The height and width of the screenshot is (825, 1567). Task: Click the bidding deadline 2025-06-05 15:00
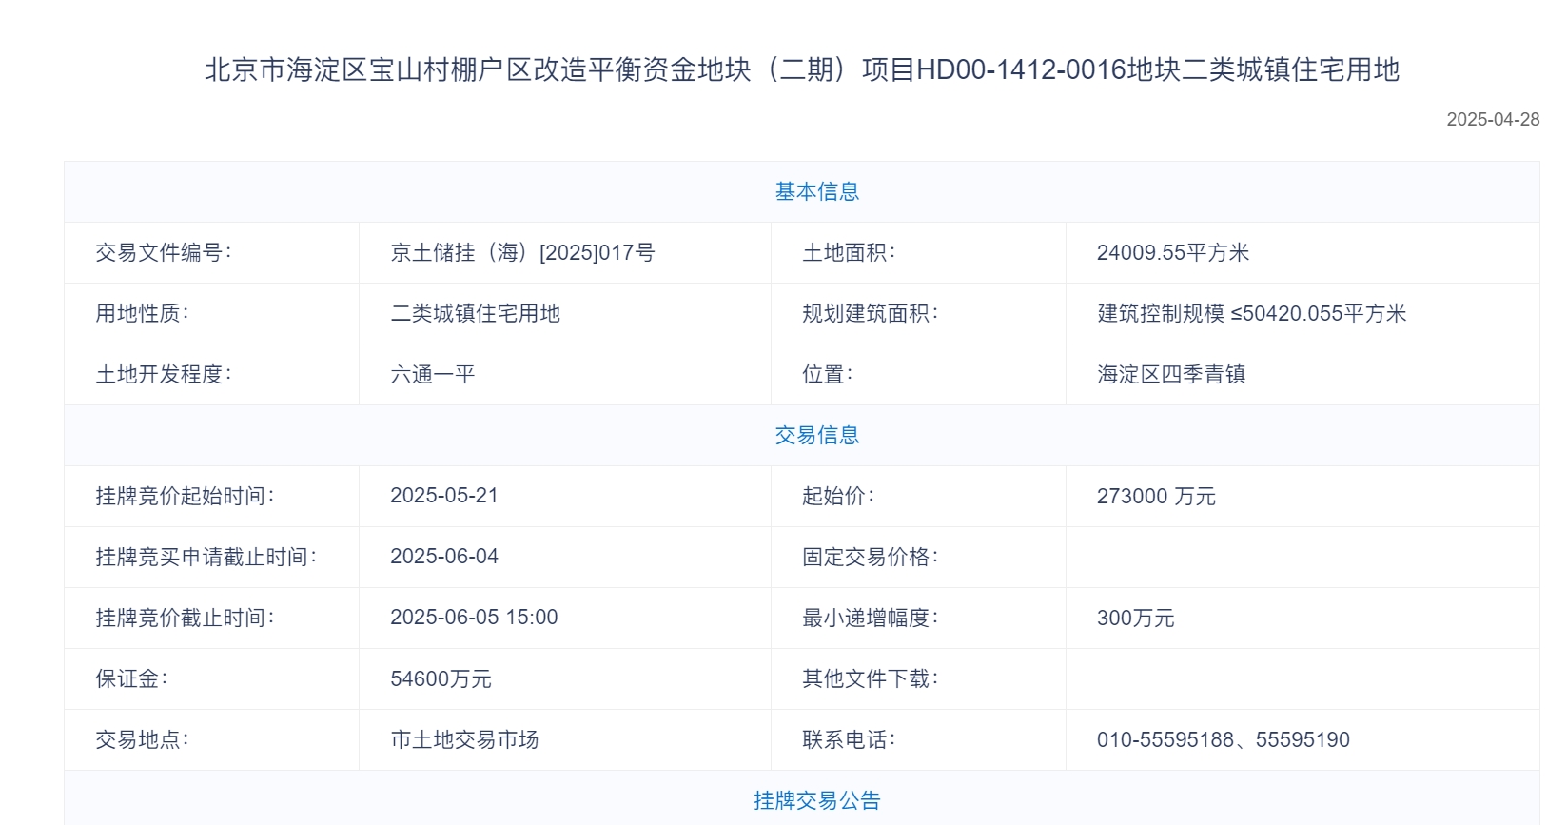pos(474,618)
